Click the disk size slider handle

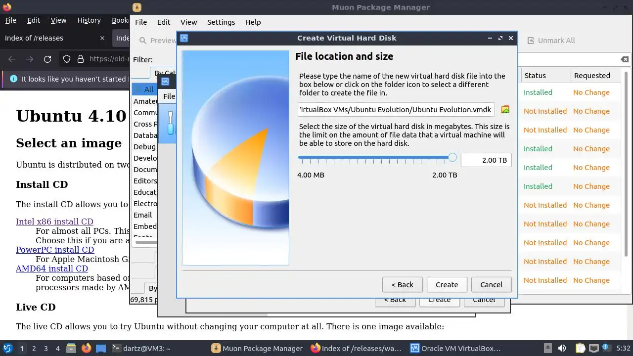tap(452, 157)
